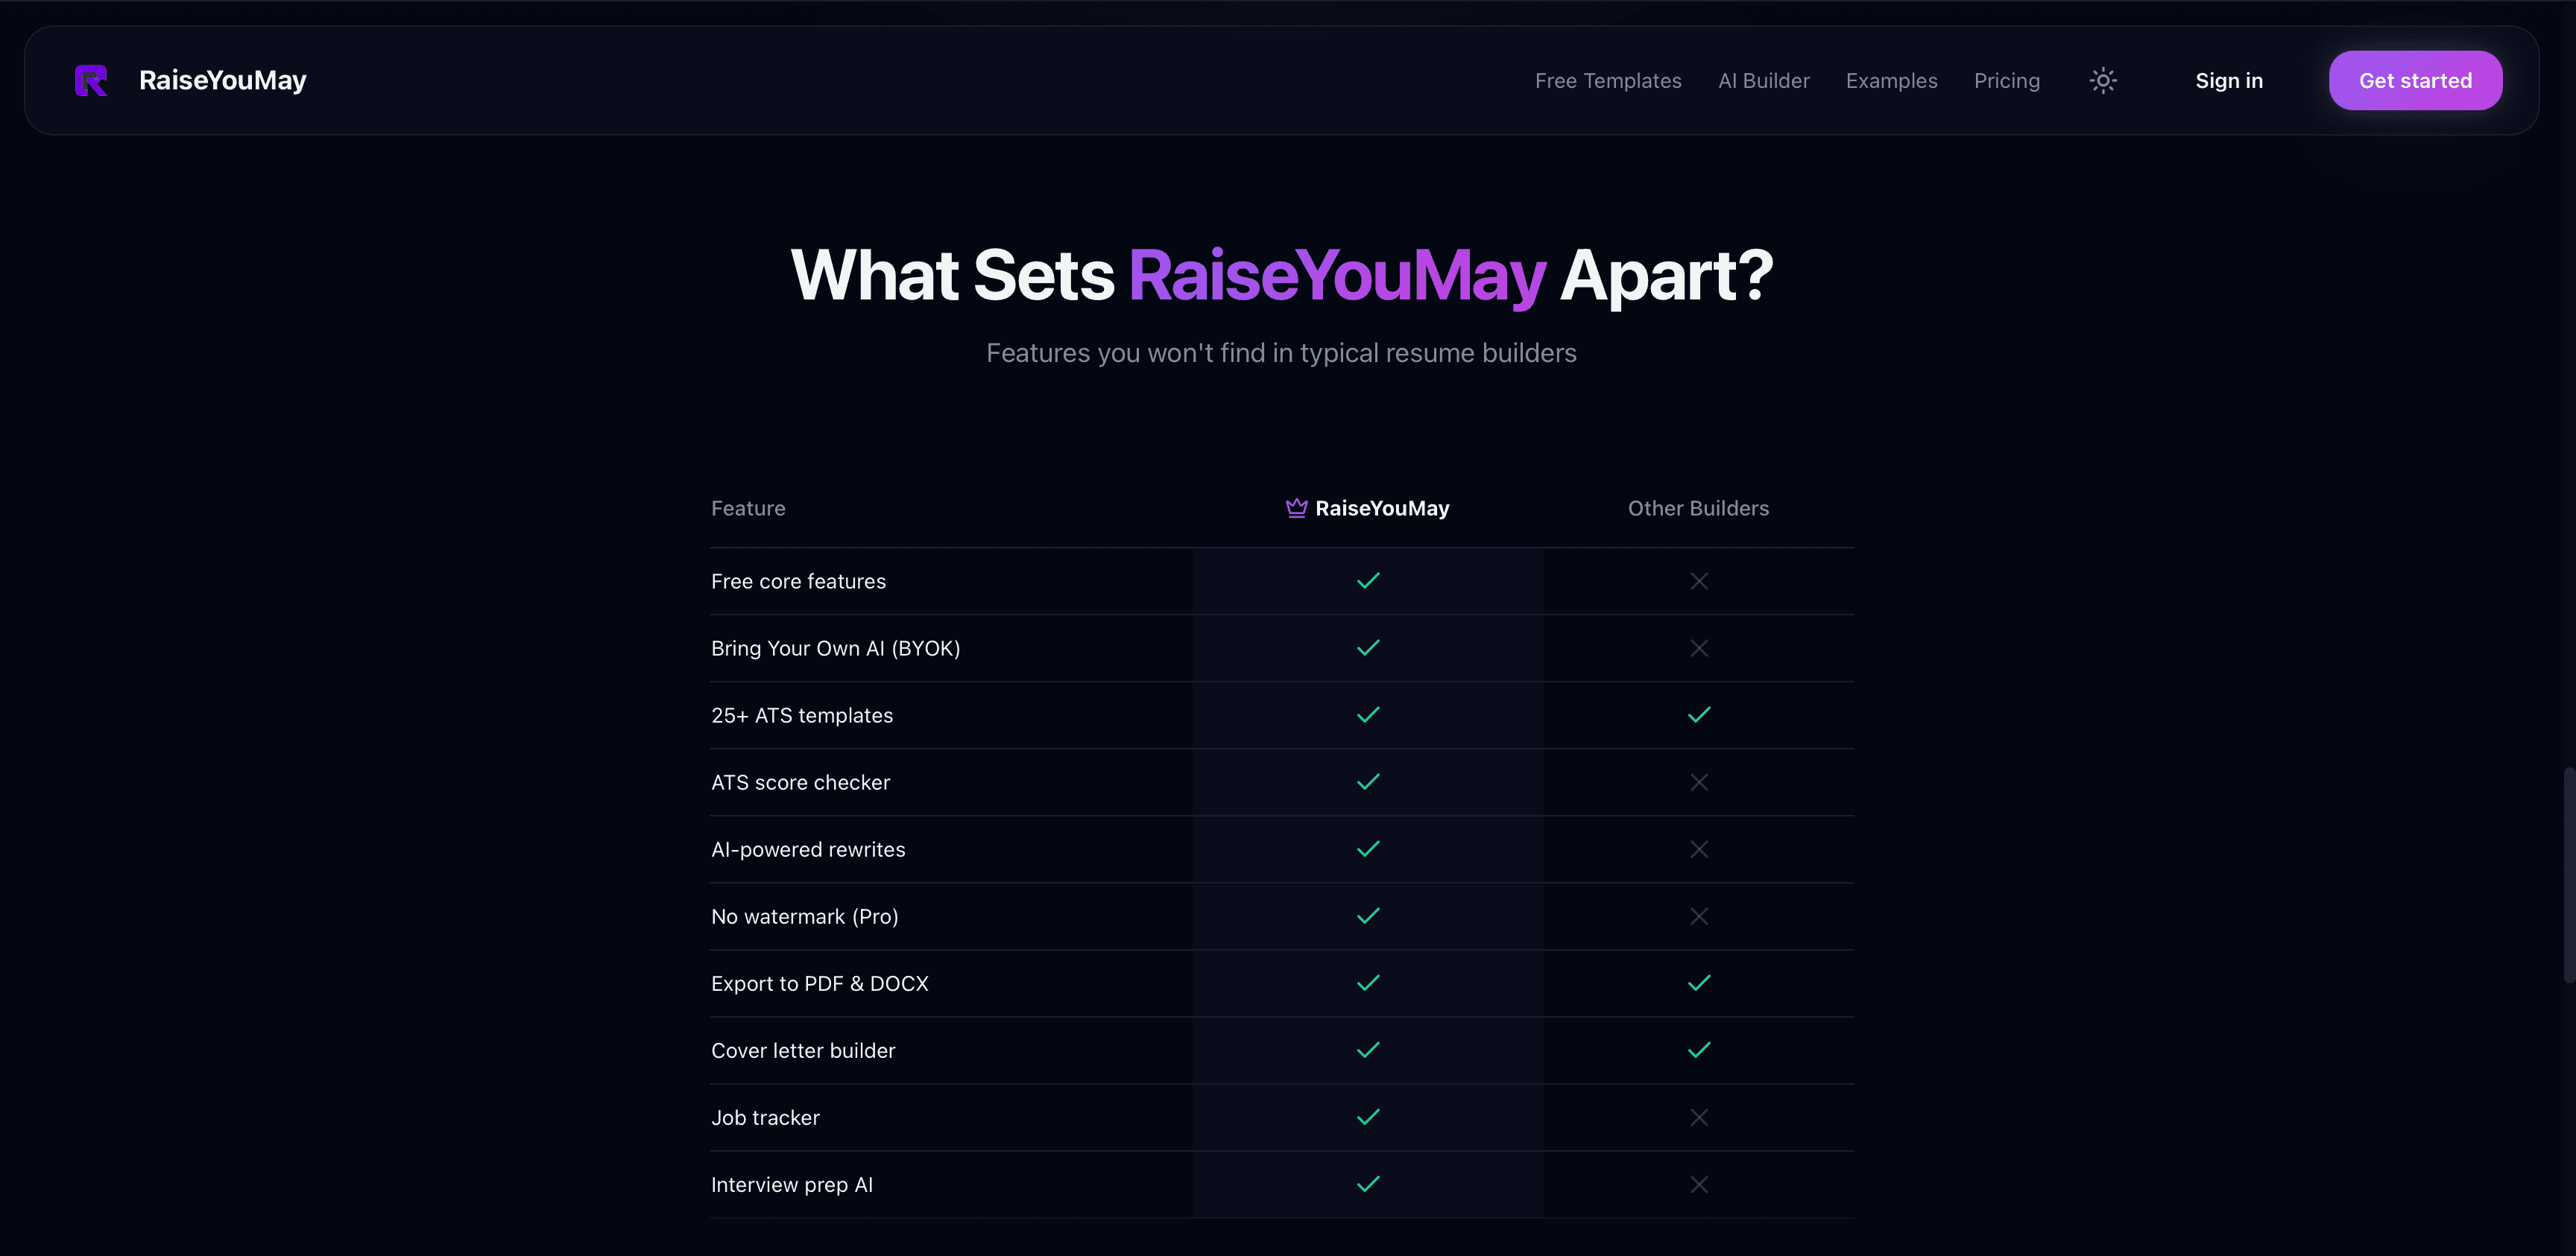Click the checkmark for Interview prep AI
The image size is (2576, 1256).
point(1368,1184)
